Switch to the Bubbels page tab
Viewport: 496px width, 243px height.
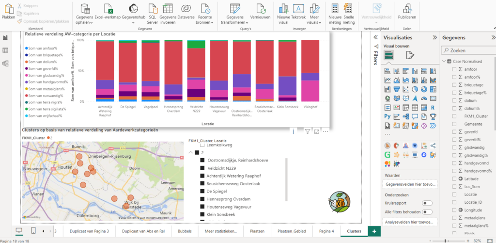[x=185, y=231]
